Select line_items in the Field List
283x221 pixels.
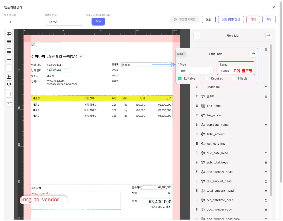tap(214, 106)
